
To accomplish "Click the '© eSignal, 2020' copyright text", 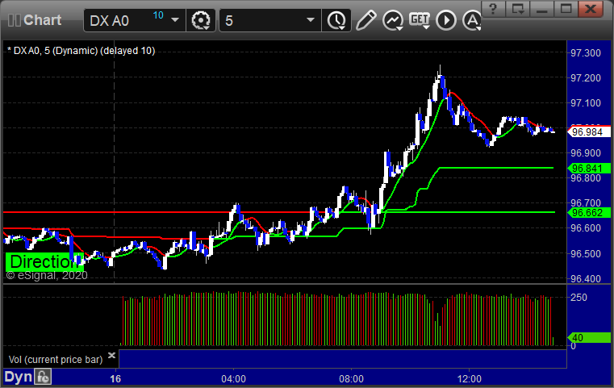I will (x=47, y=275).
